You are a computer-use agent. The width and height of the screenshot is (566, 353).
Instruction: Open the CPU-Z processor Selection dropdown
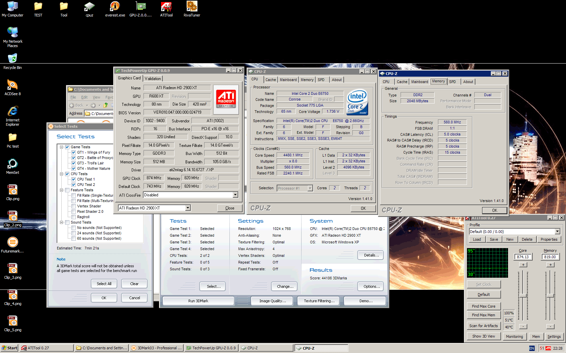point(310,188)
